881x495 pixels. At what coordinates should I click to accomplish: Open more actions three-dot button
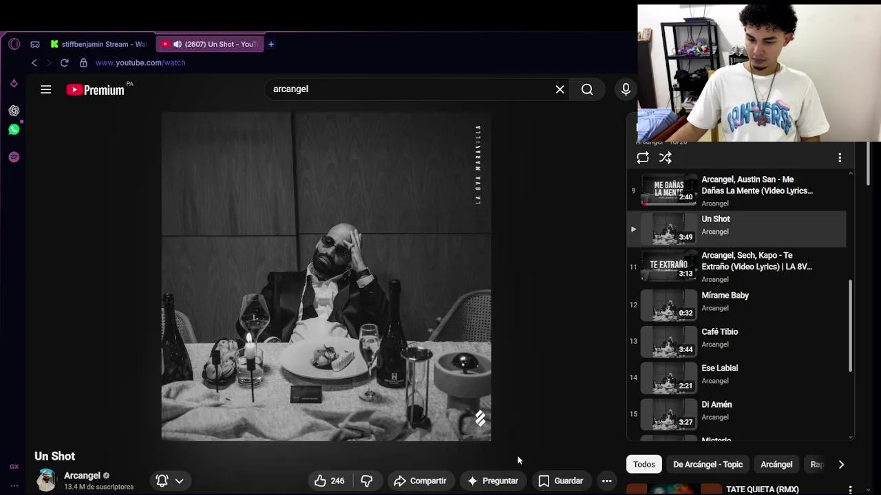tap(607, 481)
